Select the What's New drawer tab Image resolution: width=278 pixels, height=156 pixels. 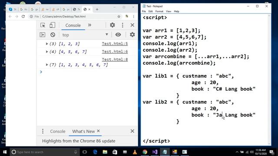[x=83, y=131]
